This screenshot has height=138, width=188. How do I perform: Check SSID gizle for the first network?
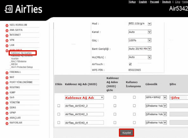115,97
